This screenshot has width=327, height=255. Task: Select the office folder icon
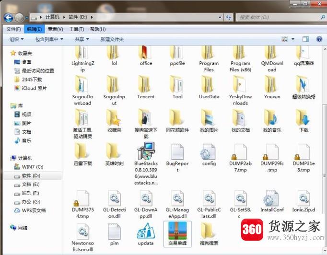pyautogui.click(x=145, y=53)
